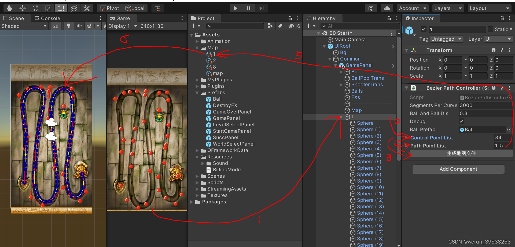Select map asset 1 in Map folder
The image size is (515, 247).
pos(211,54)
